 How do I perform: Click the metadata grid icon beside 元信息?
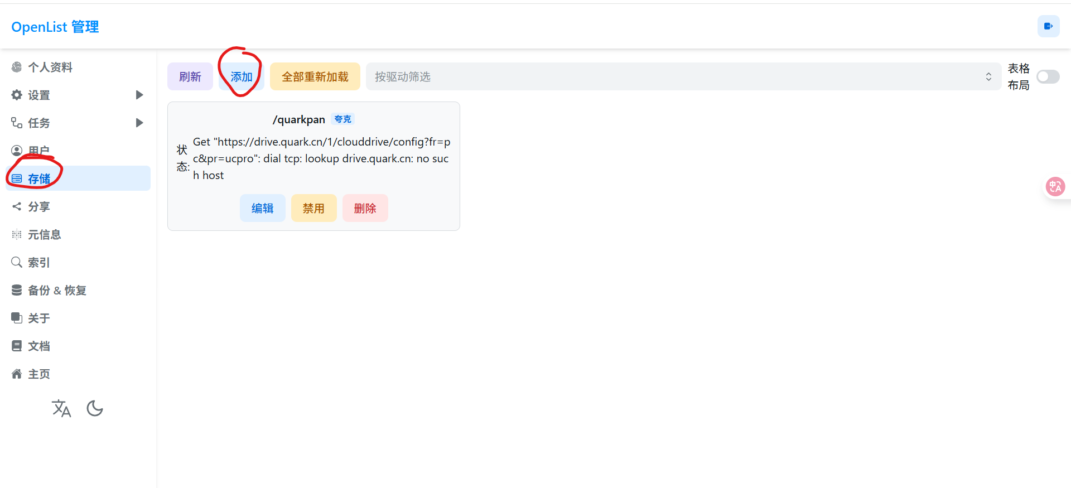tap(17, 234)
